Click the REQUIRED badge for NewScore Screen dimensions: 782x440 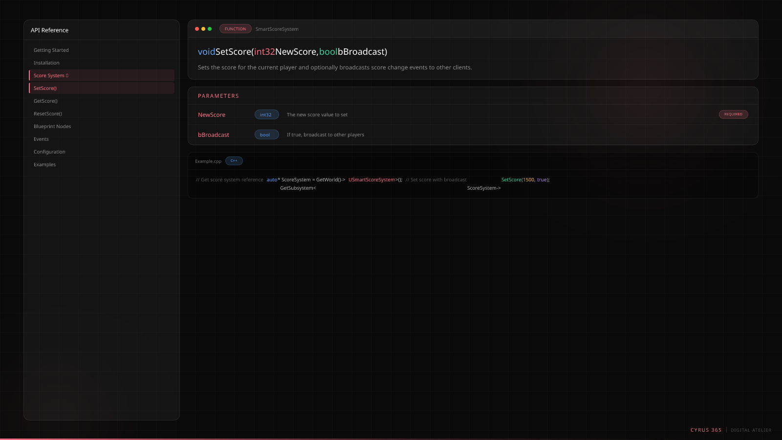click(733, 114)
